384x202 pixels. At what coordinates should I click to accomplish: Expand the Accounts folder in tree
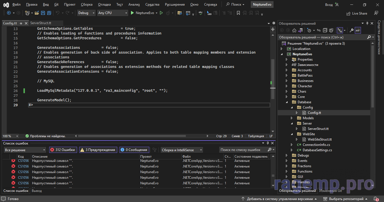point(286,70)
